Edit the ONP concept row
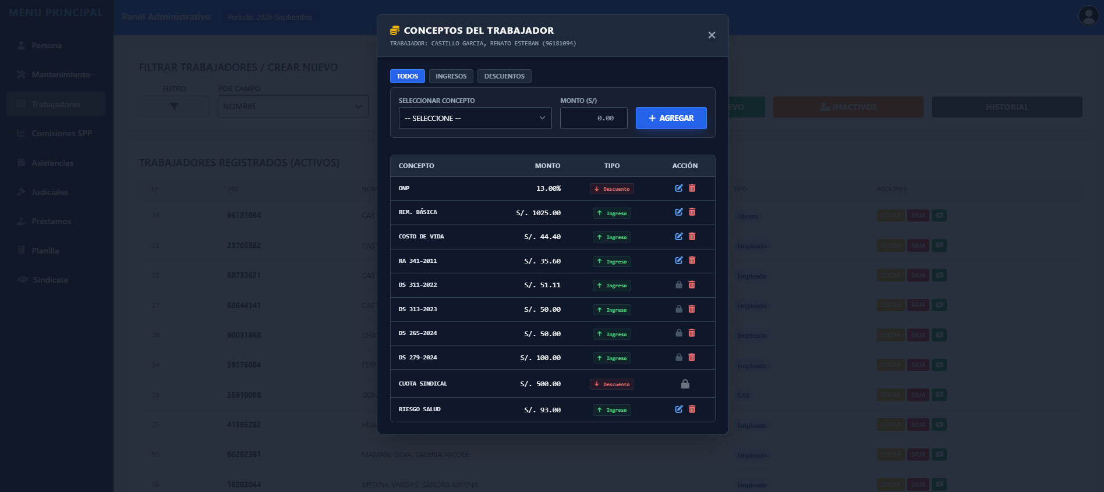 [x=678, y=188]
